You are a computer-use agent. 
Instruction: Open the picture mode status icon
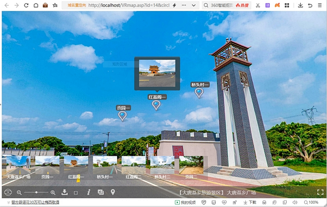[214, 203]
